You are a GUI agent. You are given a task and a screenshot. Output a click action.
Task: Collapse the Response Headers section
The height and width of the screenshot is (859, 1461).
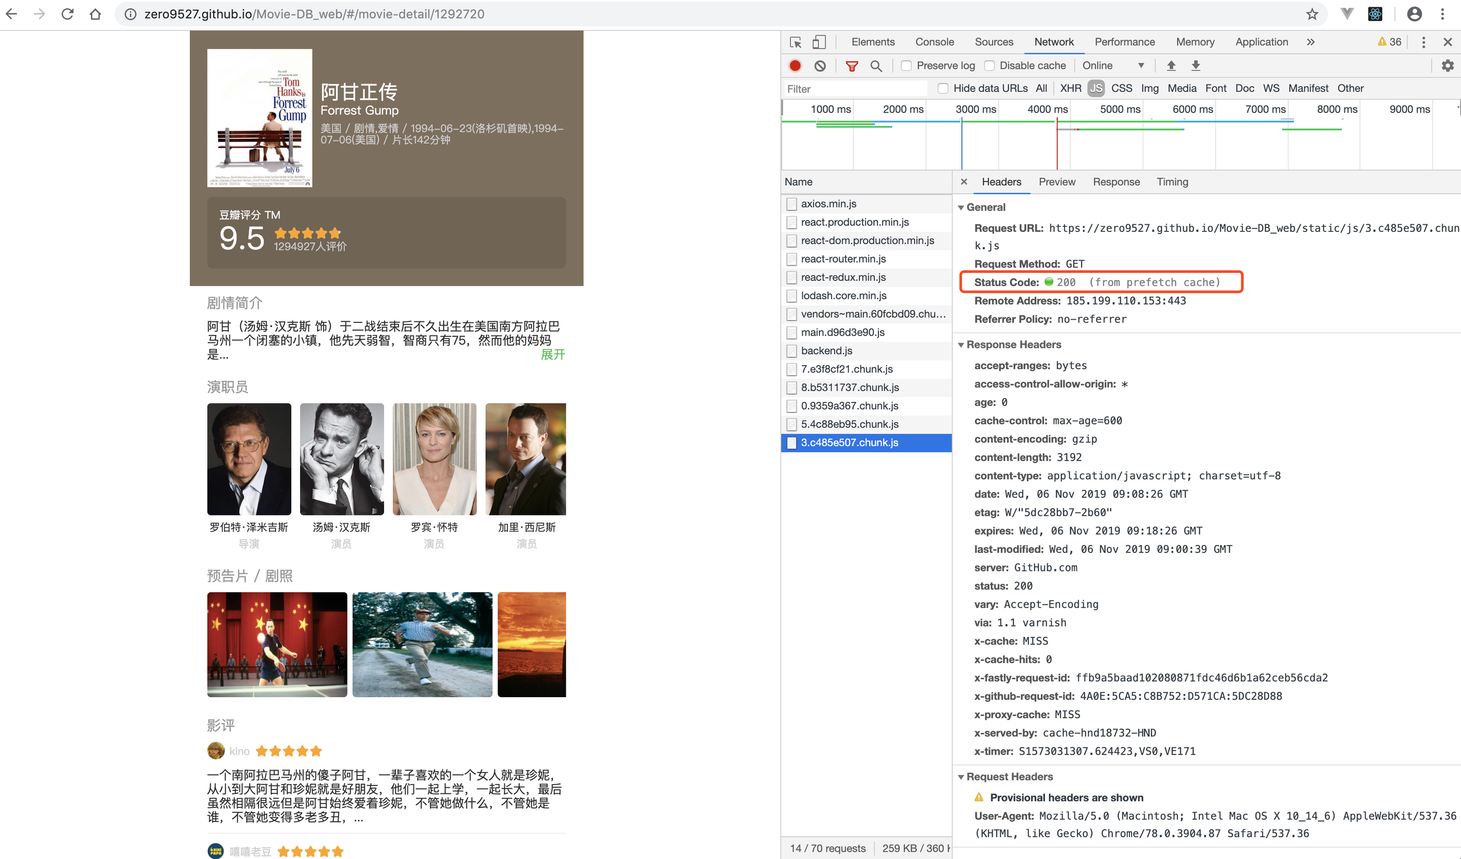[961, 345]
